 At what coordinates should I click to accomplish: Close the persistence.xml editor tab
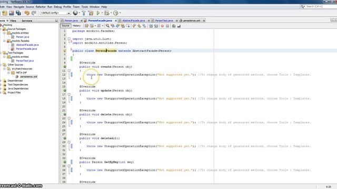point(204,21)
